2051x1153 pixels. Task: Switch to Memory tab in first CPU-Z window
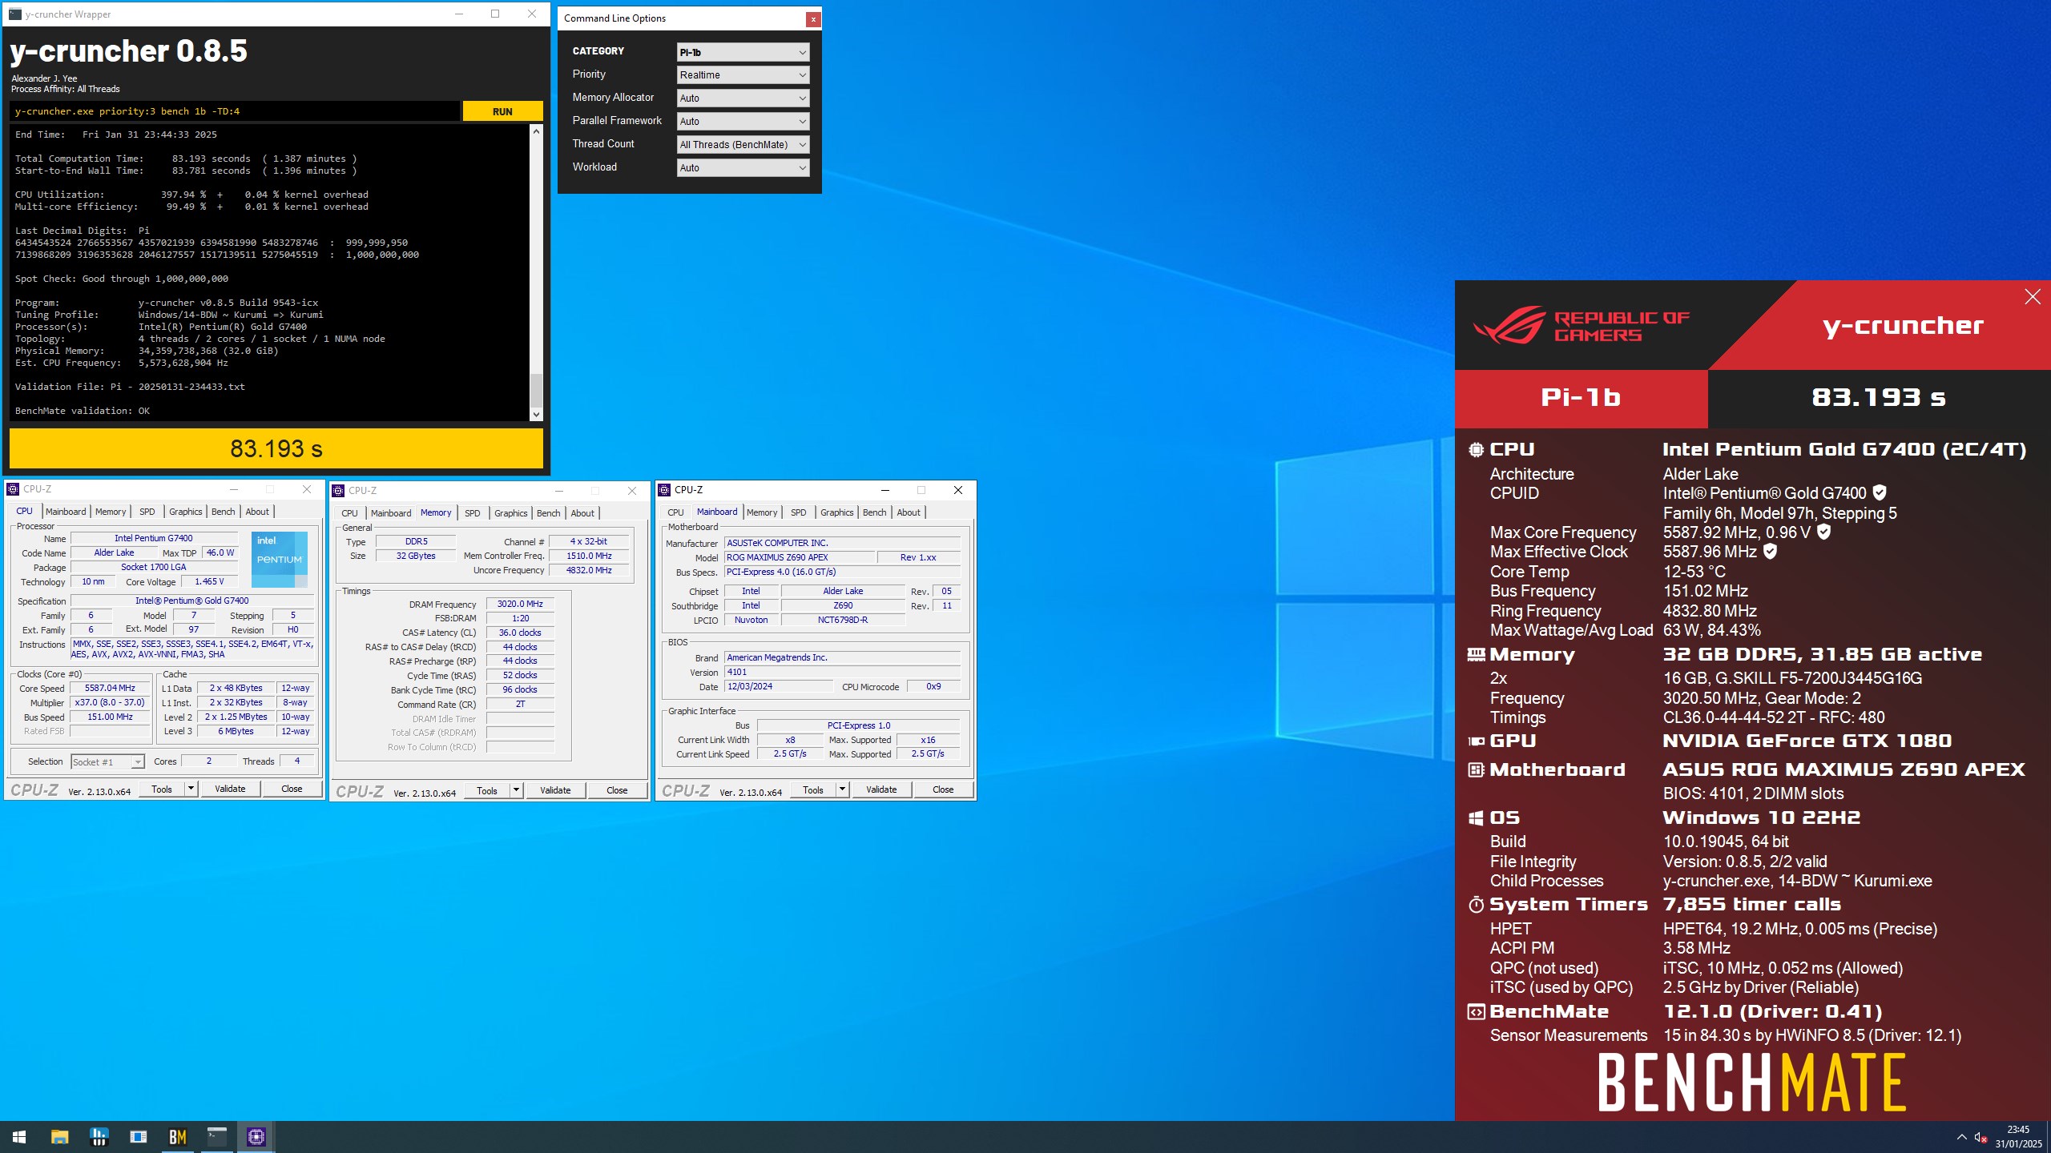(111, 512)
